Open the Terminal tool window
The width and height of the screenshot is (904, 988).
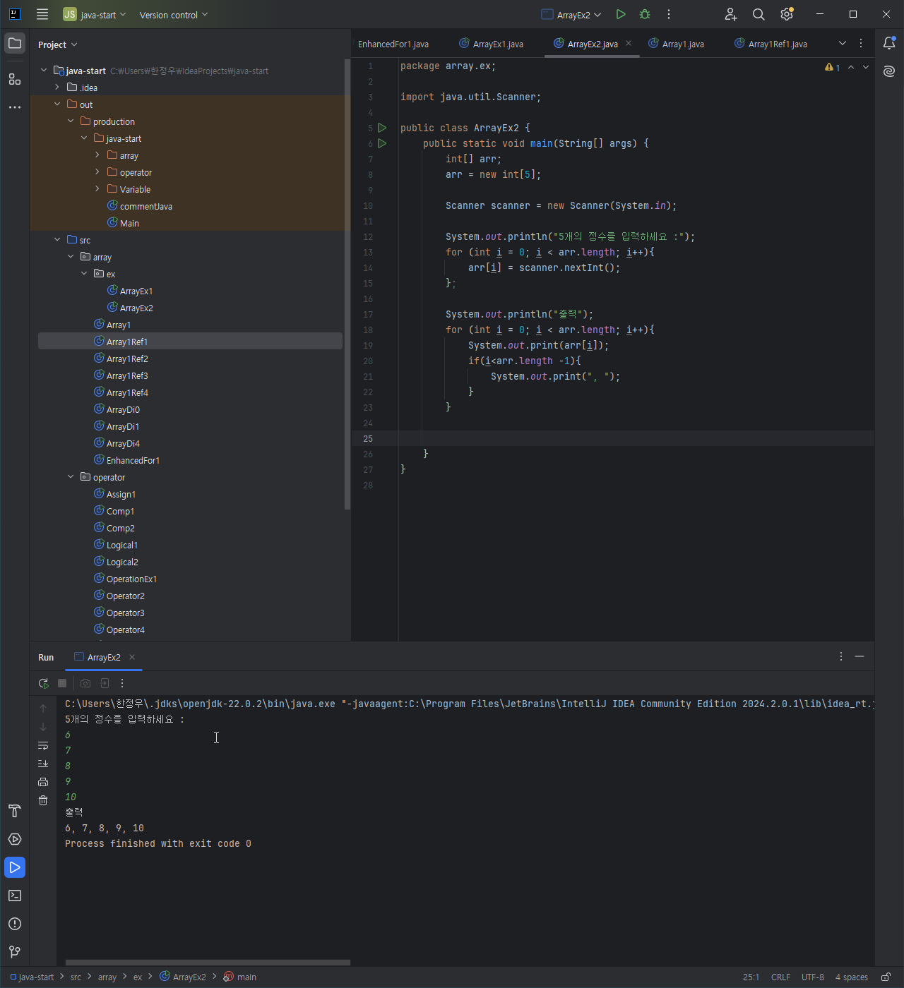[x=15, y=896]
